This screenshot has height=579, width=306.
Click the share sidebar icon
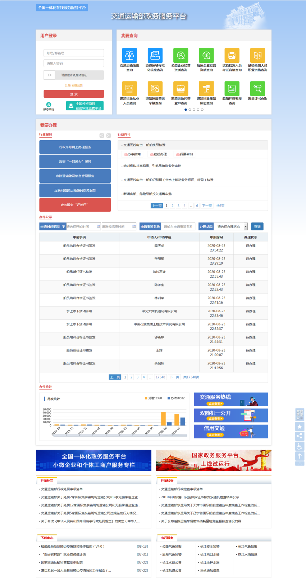(x=300, y=436)
